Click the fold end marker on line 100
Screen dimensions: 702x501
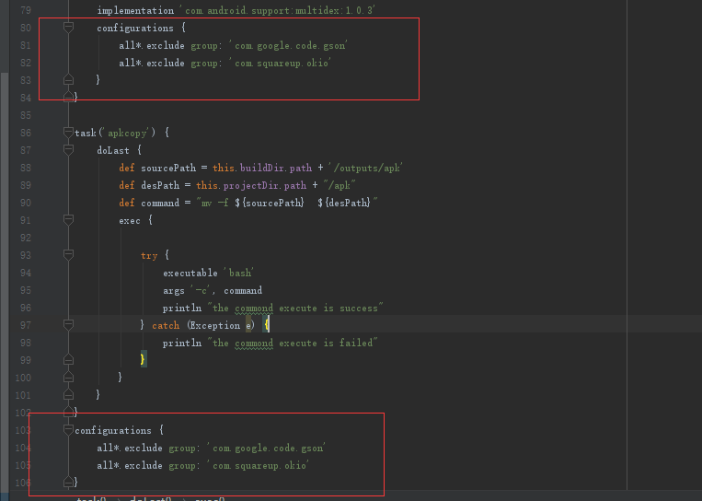point(68,378)
